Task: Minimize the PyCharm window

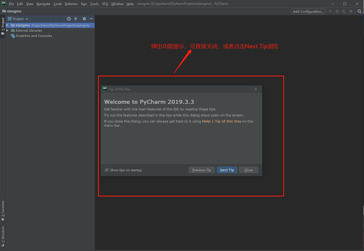Action: [332, 4]
